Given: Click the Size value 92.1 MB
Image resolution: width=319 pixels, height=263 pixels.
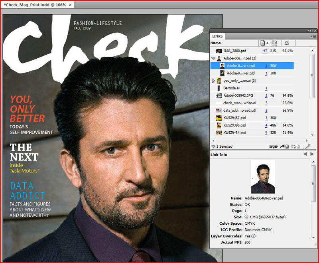Looking at the screenshot, I should tap(265, 217).
